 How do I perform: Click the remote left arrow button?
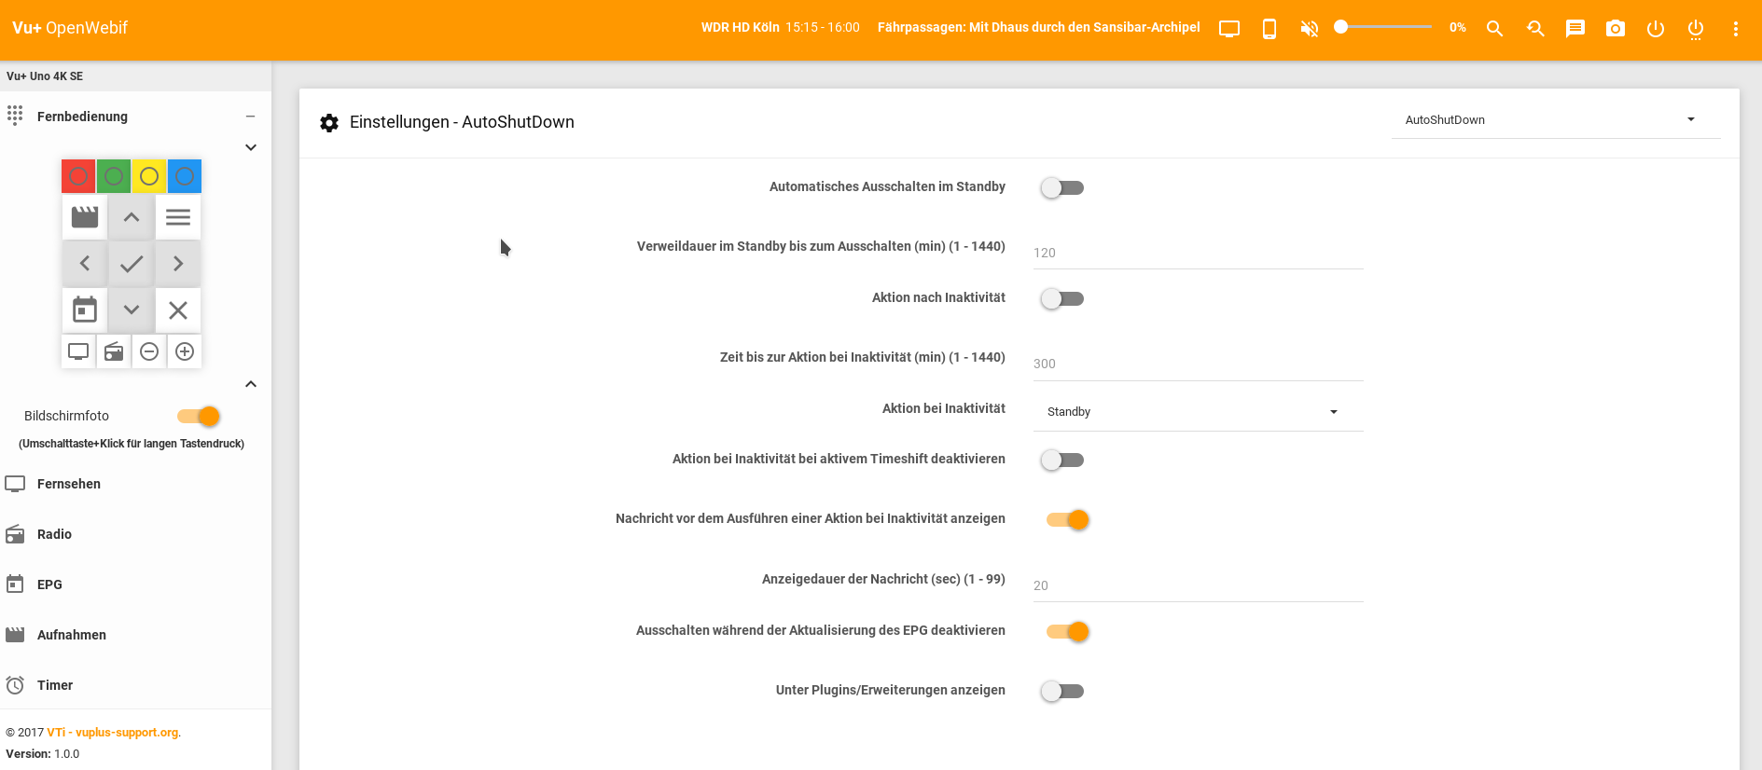pos(85,264)
